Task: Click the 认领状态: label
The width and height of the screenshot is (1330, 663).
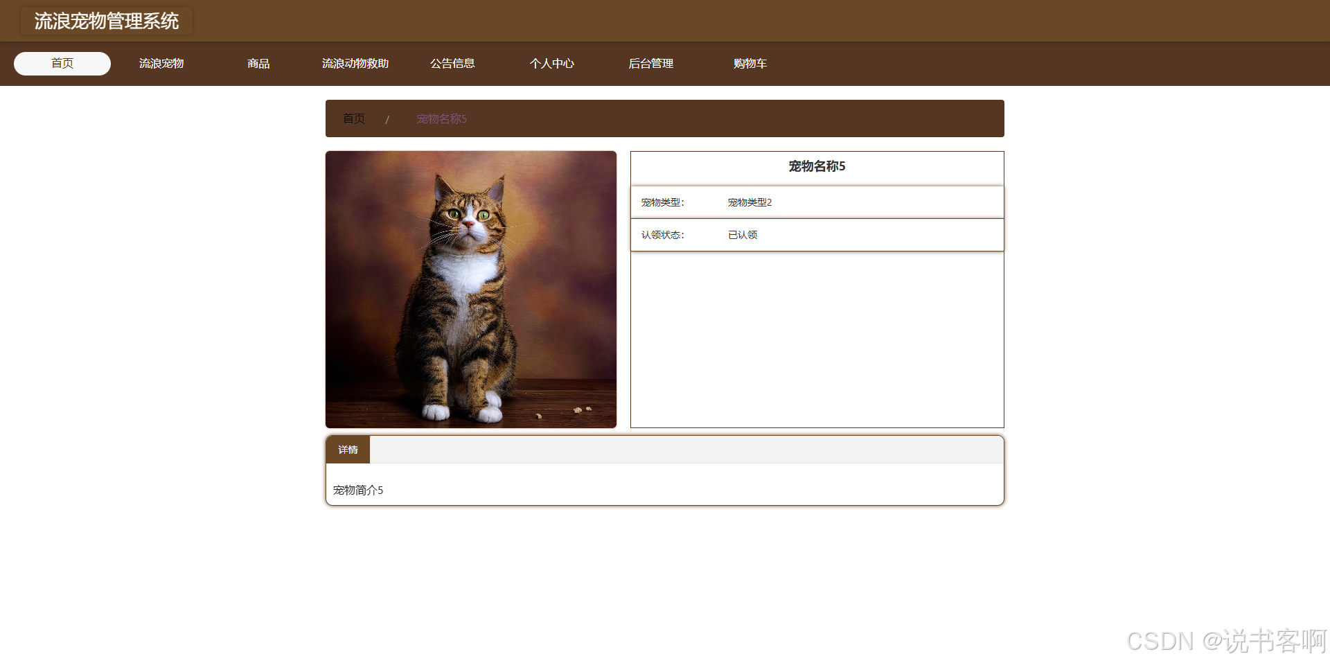Action: click(x=663, y=235)
